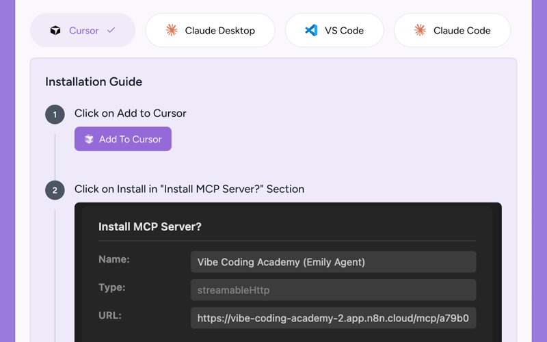
Task: Click the cube icon in Add To Cursor
Action: tap(89, 139)
